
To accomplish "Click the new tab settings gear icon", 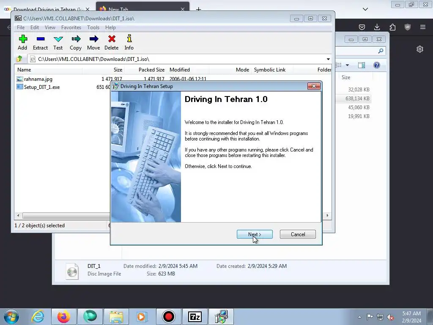I will click(420, 49).
